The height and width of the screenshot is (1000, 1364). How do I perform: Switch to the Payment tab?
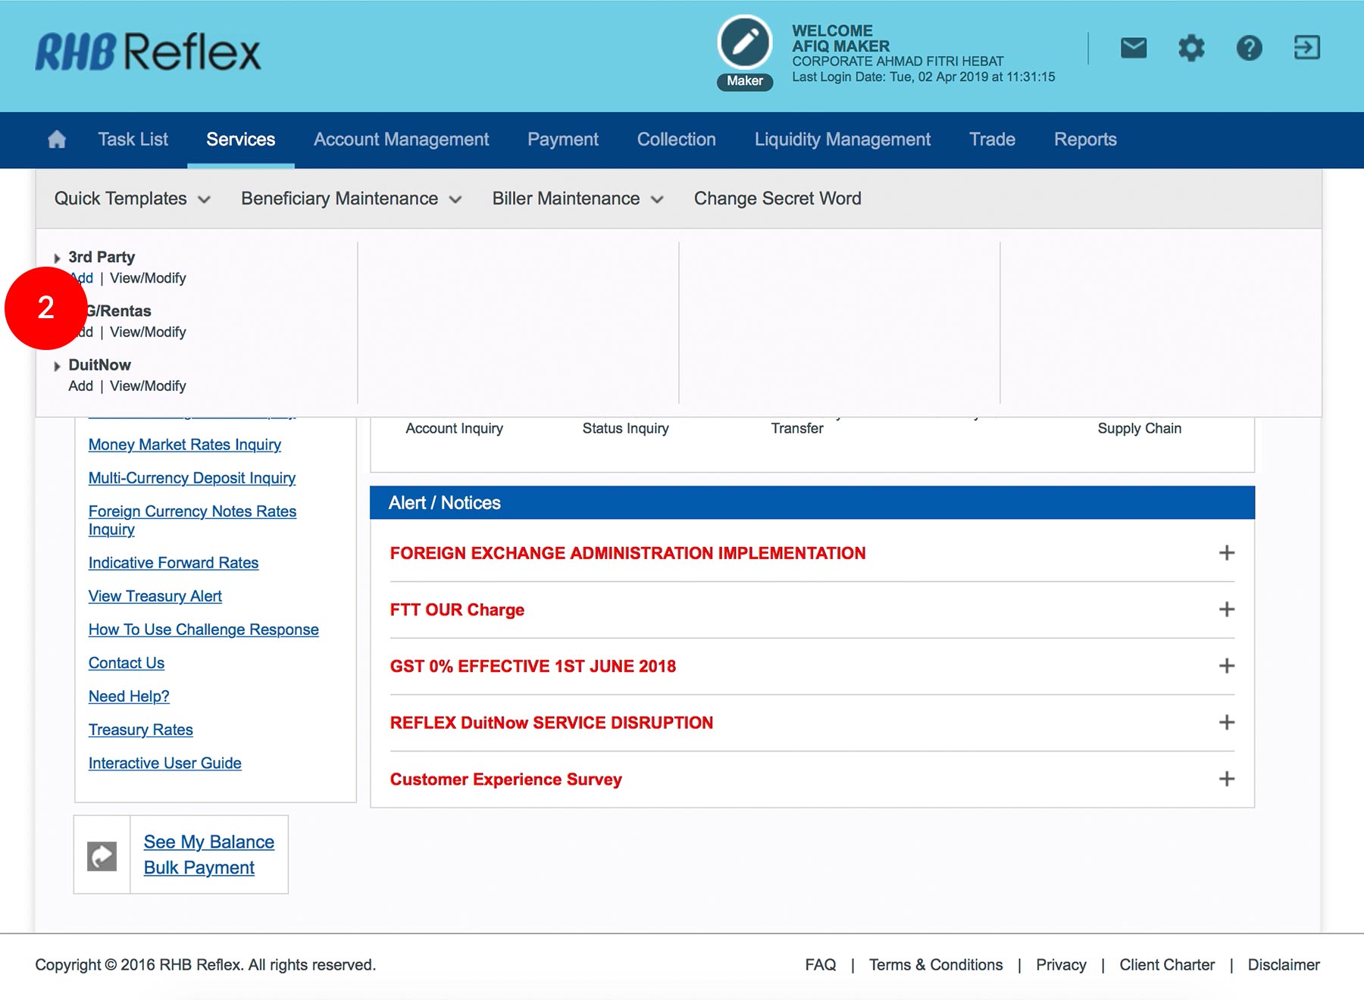coord(562,139)
